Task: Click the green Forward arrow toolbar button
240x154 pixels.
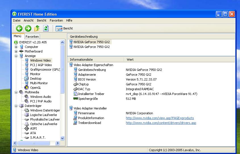Action: click(28, 28)
